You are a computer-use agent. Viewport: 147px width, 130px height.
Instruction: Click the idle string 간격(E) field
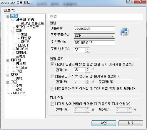pos(80,82)
